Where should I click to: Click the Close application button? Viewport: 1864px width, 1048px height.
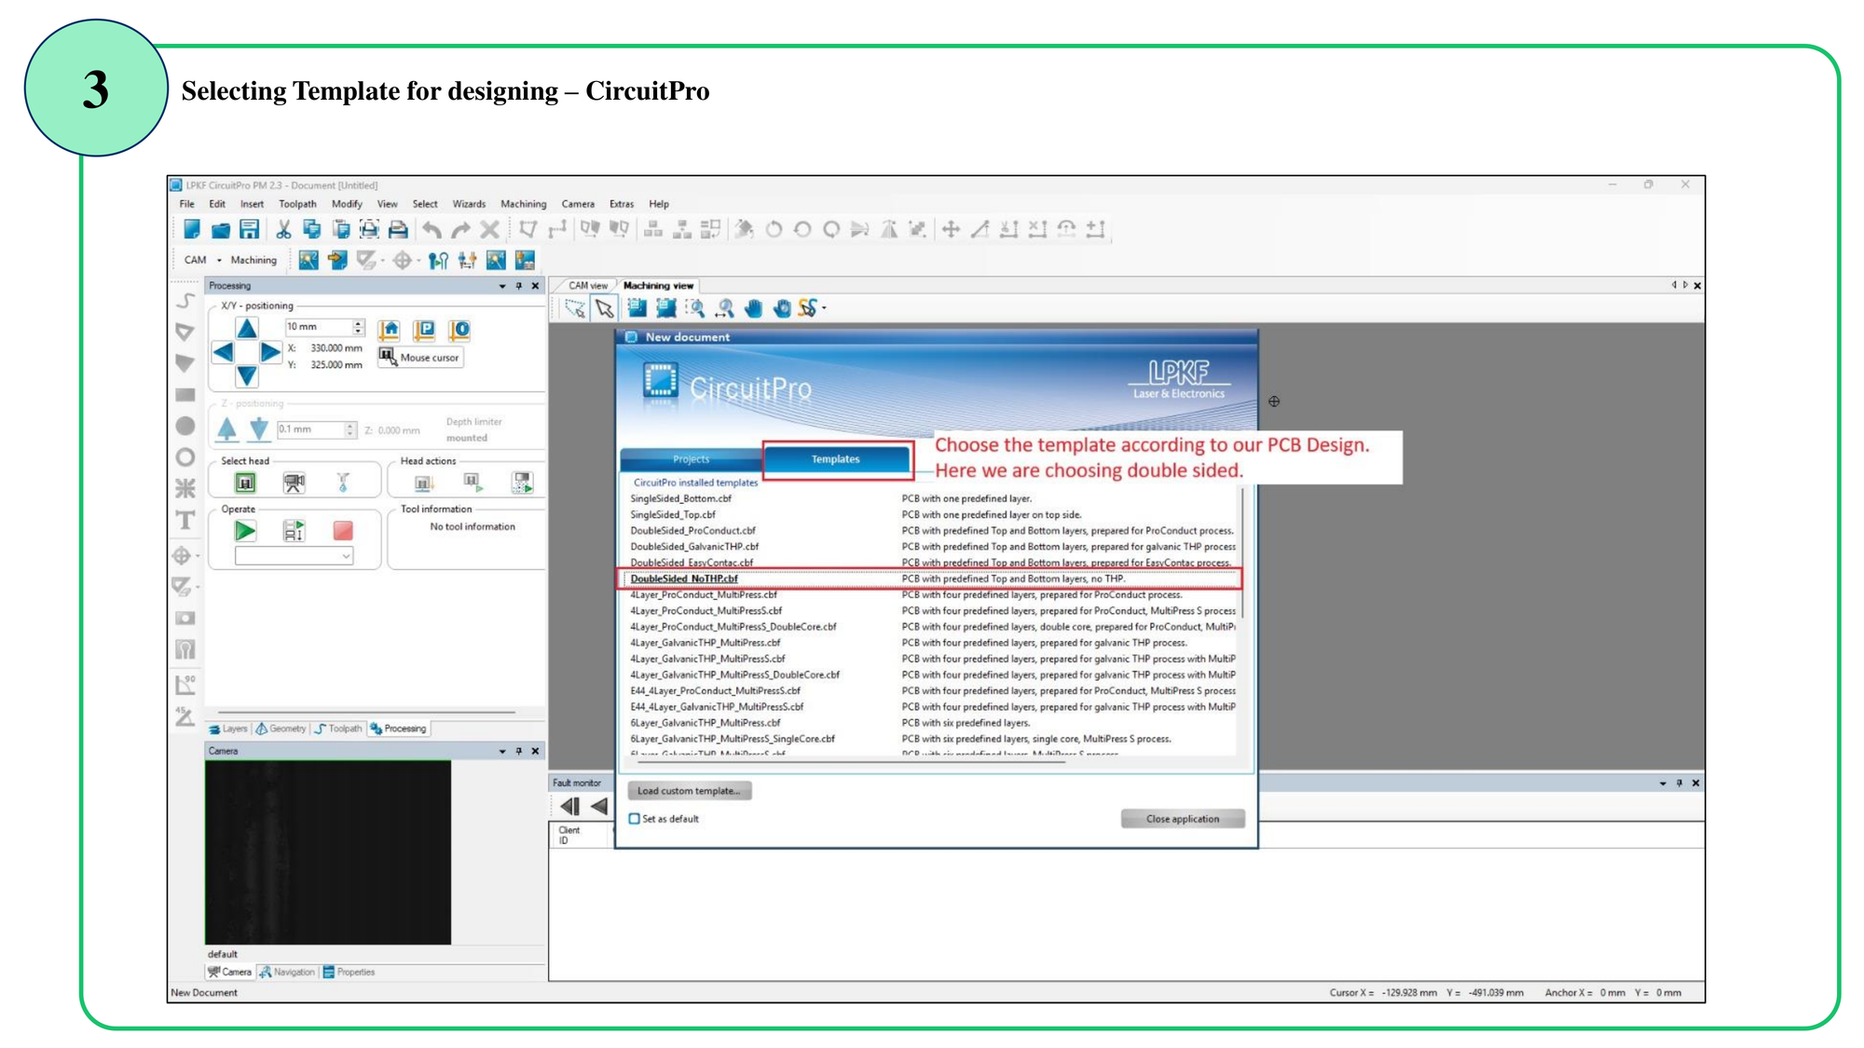point(1183,819)
